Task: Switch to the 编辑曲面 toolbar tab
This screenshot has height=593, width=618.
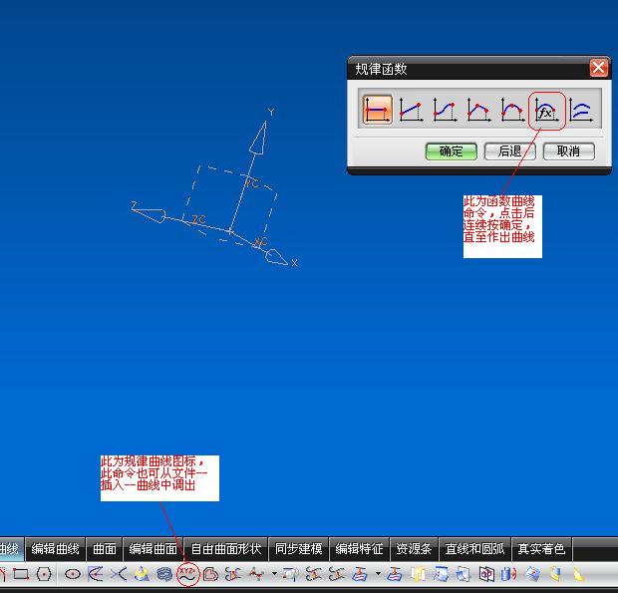Action: (x=153, y=549)
